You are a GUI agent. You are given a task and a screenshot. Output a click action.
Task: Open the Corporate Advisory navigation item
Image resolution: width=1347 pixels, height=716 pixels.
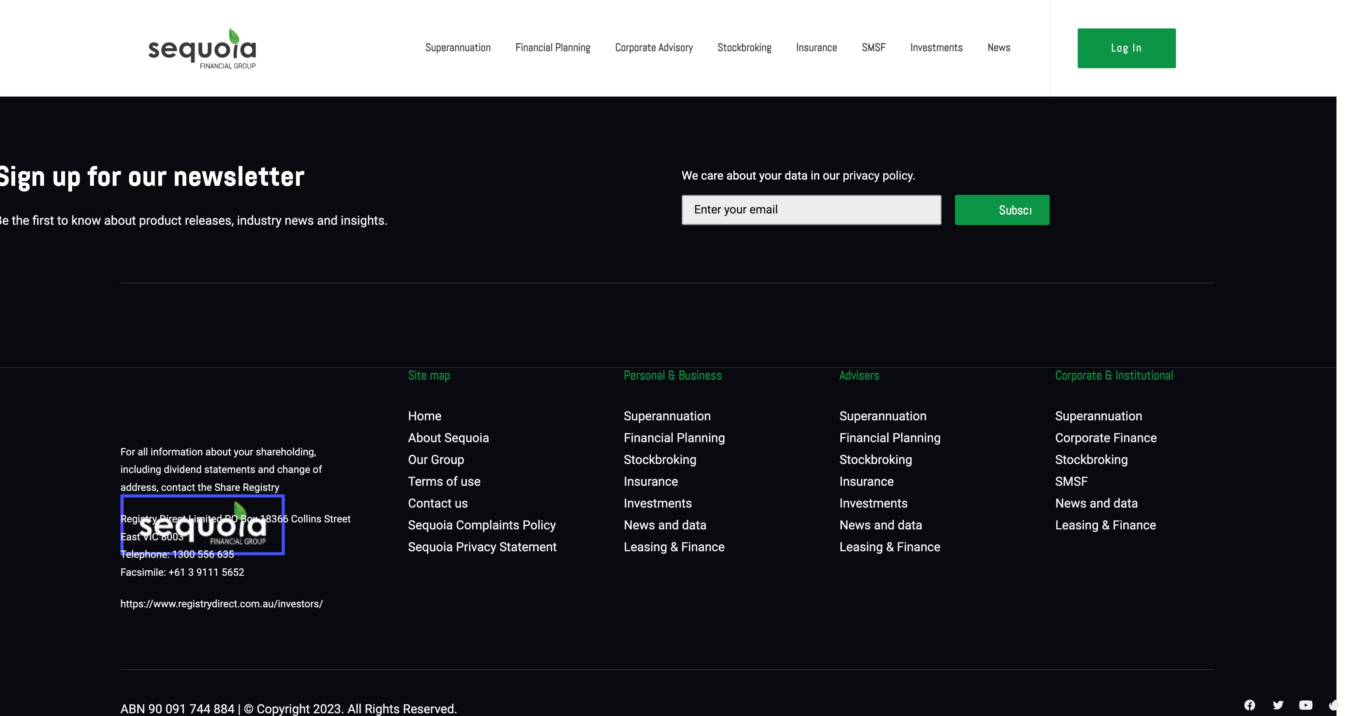654,48
